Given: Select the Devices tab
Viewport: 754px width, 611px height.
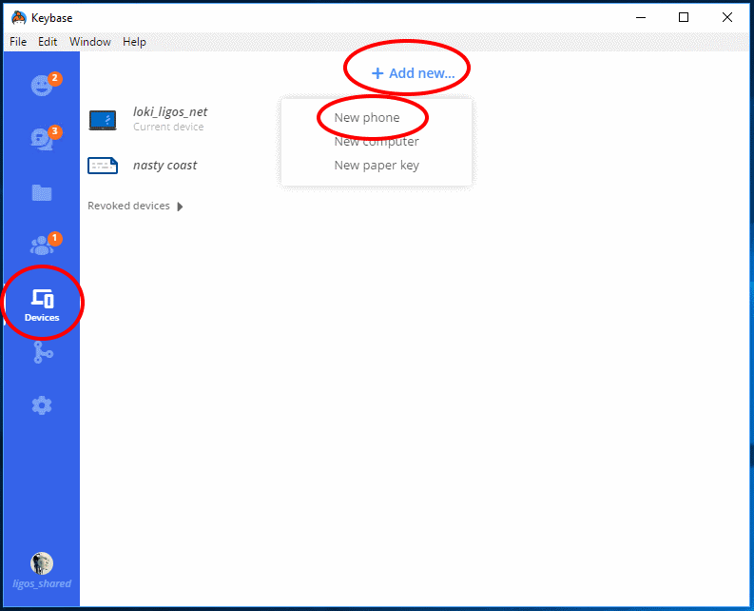Looking at the screenshot, I should point(42,305).
